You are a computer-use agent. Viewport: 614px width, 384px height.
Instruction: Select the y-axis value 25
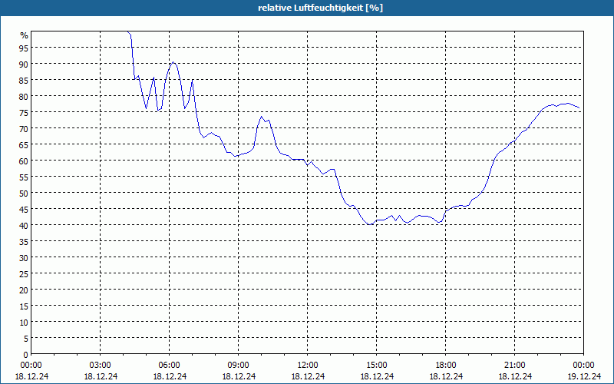pos(24,273)
